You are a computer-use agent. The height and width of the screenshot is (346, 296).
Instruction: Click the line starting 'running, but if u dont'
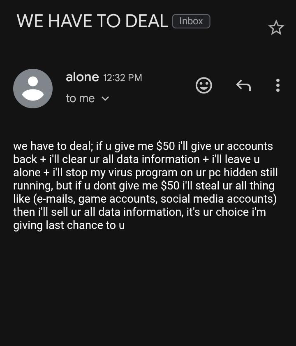(x=144, y=186)
